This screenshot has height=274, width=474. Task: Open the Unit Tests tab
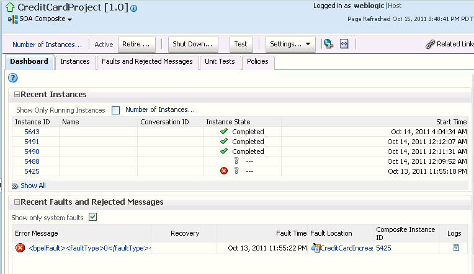(x=220, y=61)
